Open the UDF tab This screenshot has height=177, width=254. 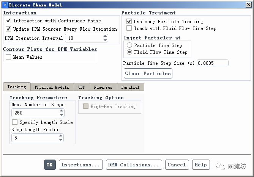pyautogui.click(x=82, y=87)
